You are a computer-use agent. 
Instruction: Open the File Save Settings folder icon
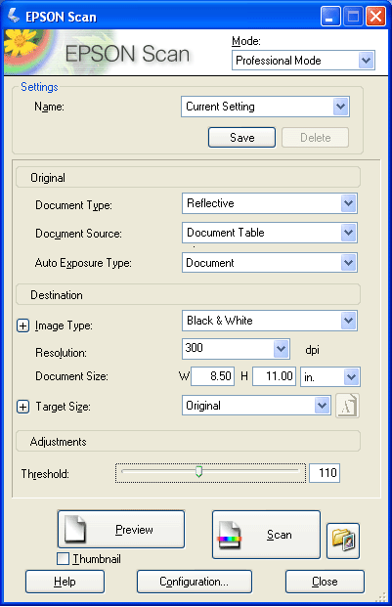click(x=343, y=541)
